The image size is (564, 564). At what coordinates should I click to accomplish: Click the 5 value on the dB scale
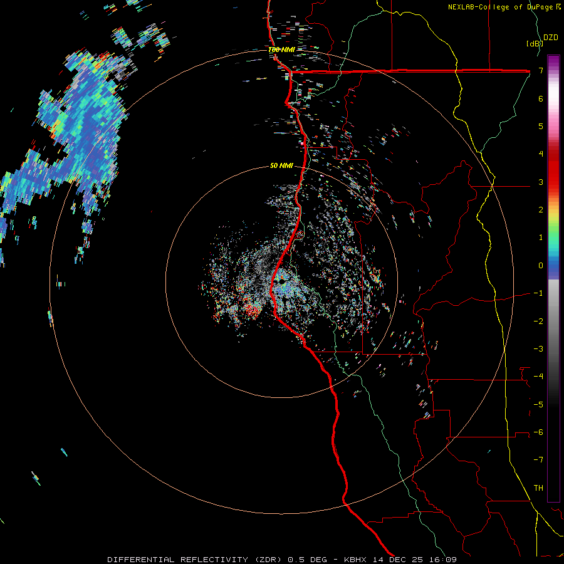point(541,126)
